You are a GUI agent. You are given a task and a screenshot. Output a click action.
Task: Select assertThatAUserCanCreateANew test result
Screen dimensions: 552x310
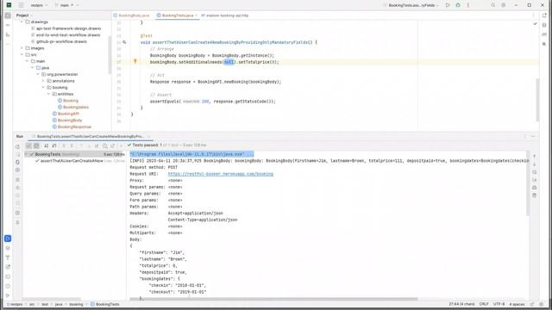click(72, 161)
